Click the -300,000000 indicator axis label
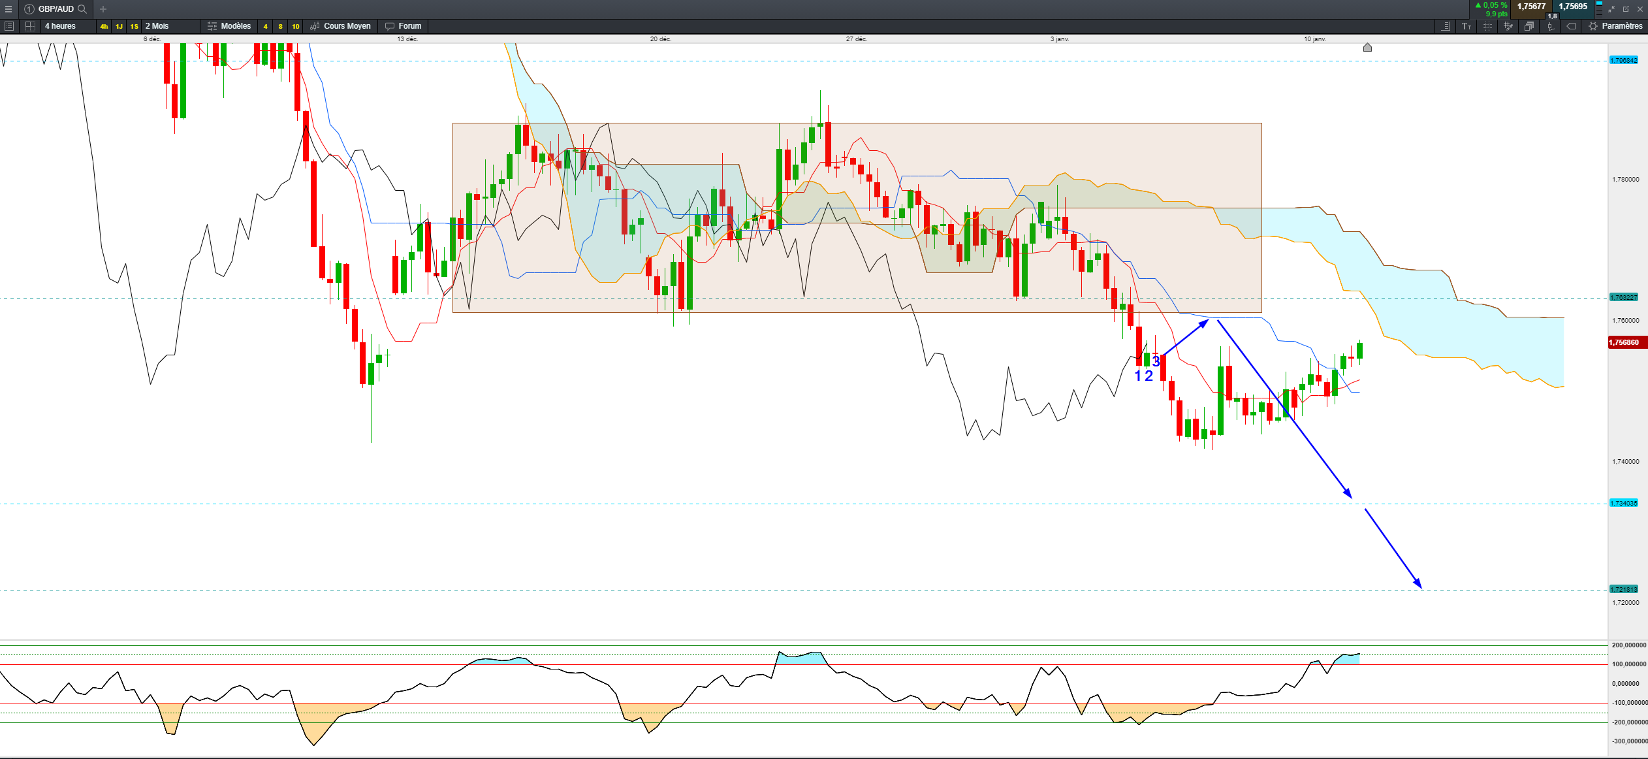The height and width of the screenshot is (759, 1648). point(1629,741)
